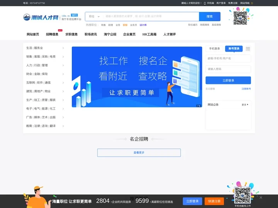The image size is (278, 208).
Task: Go to 网站首页 in navigation
Action: click(x=33, y=34)
